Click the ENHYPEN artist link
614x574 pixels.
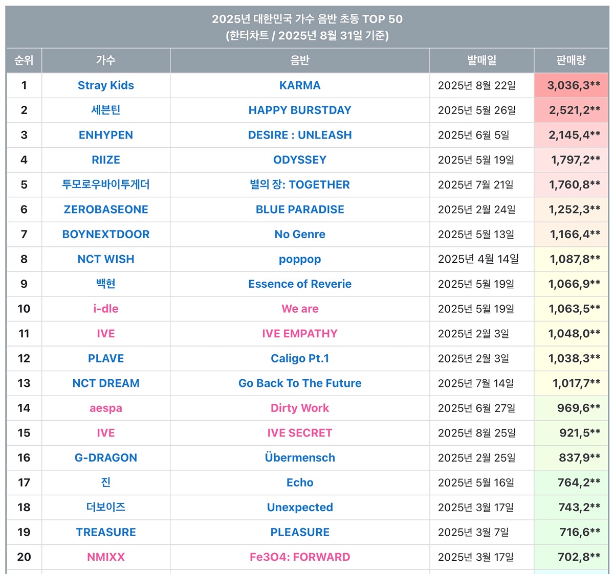coord(106,135)
